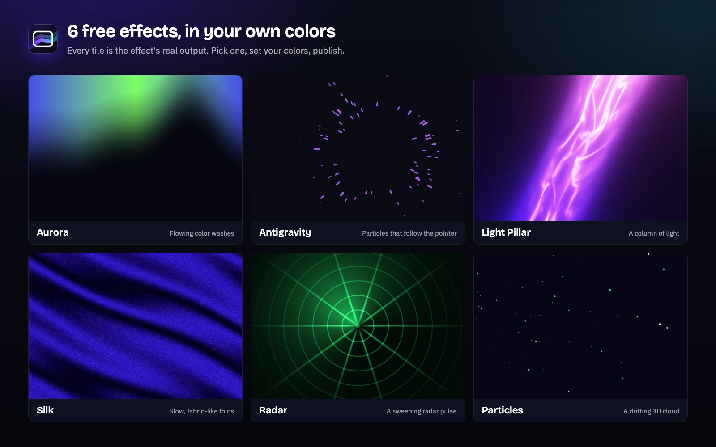Choose the Silk effect preview
Screen dimensions: 716x447
point(135,326)
